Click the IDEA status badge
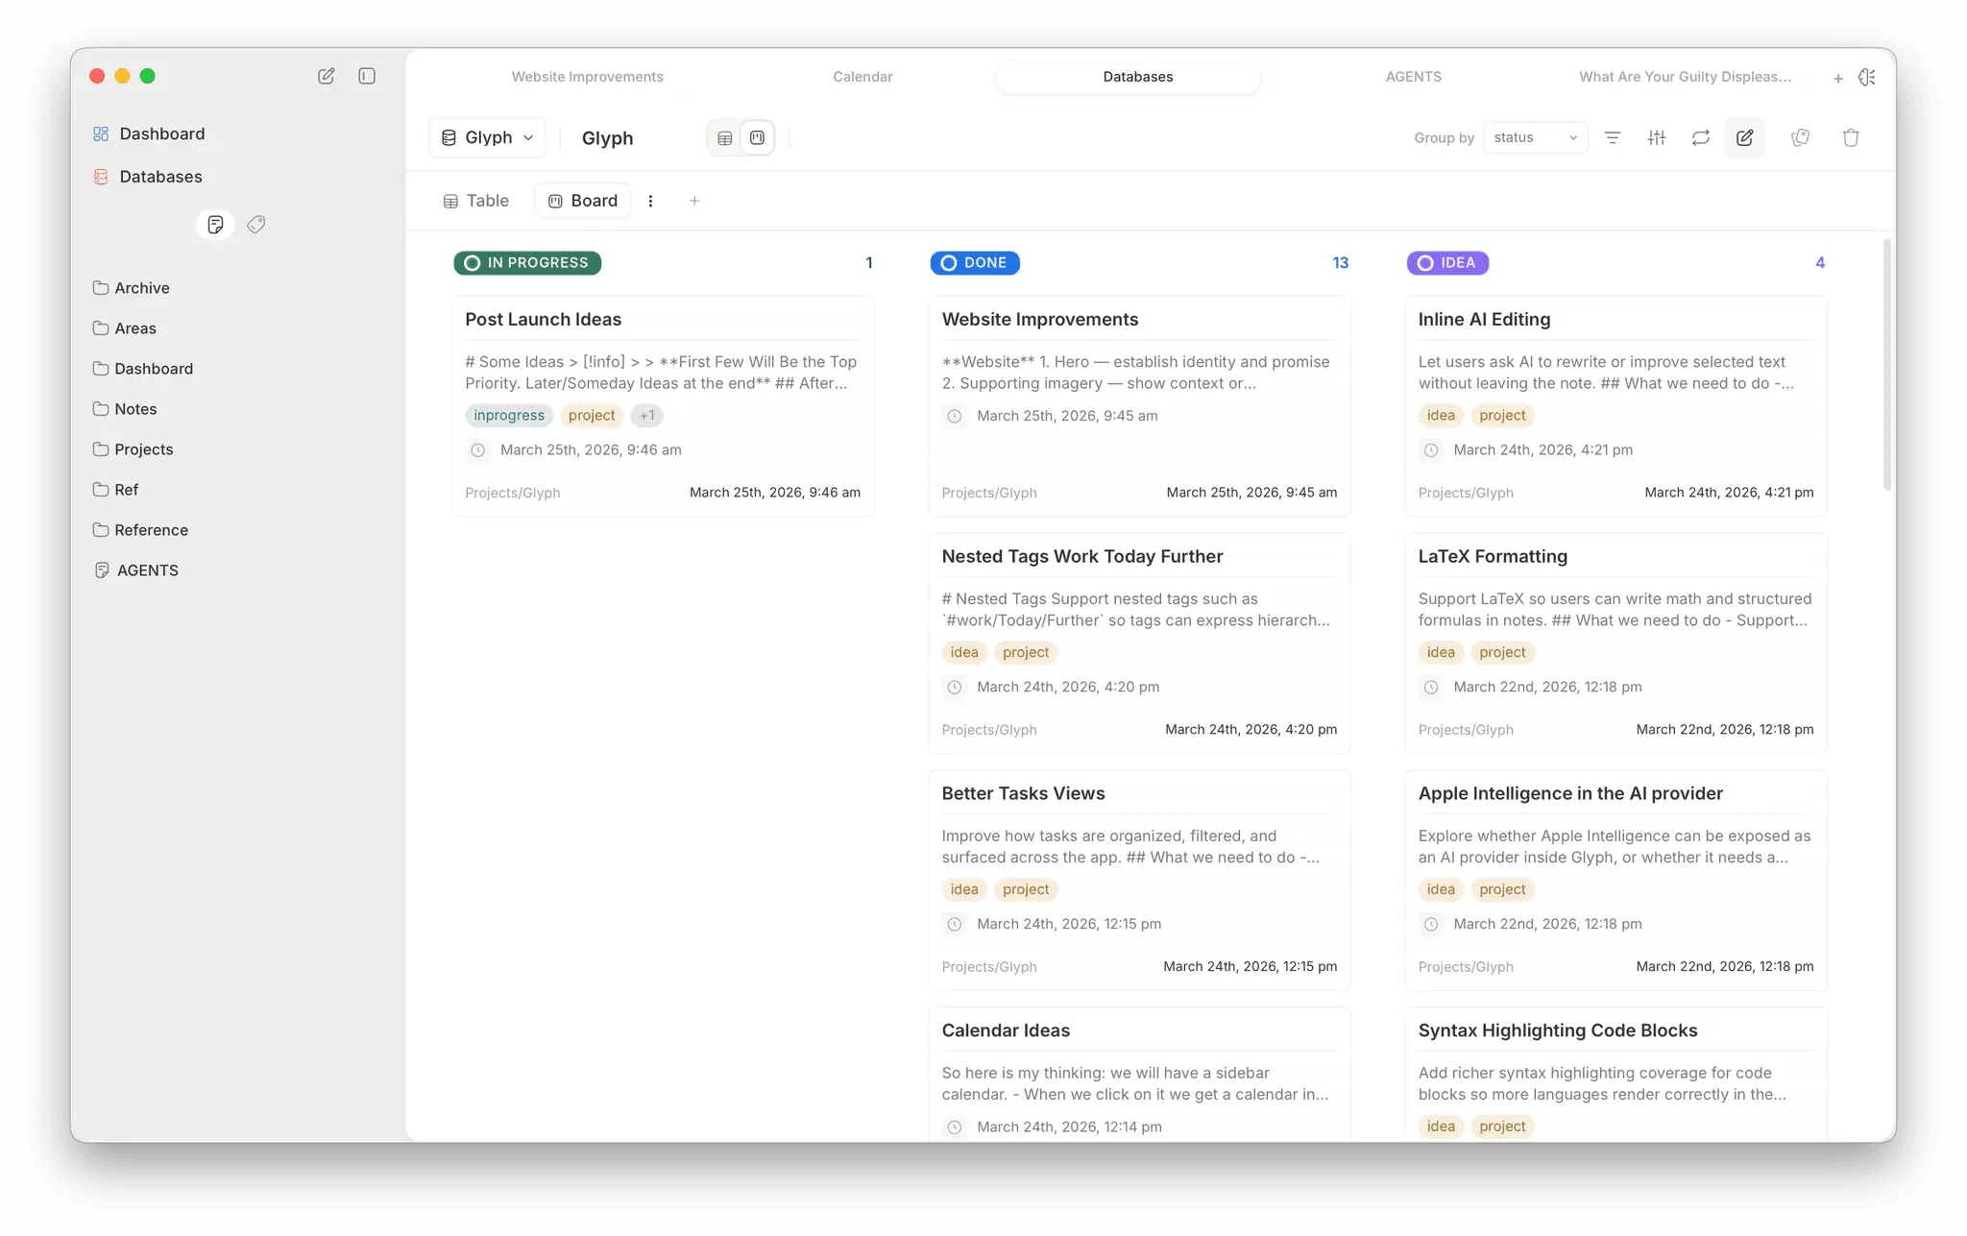The height and width of the screenshot is (1236, 1967). (x=1447, y=263)
